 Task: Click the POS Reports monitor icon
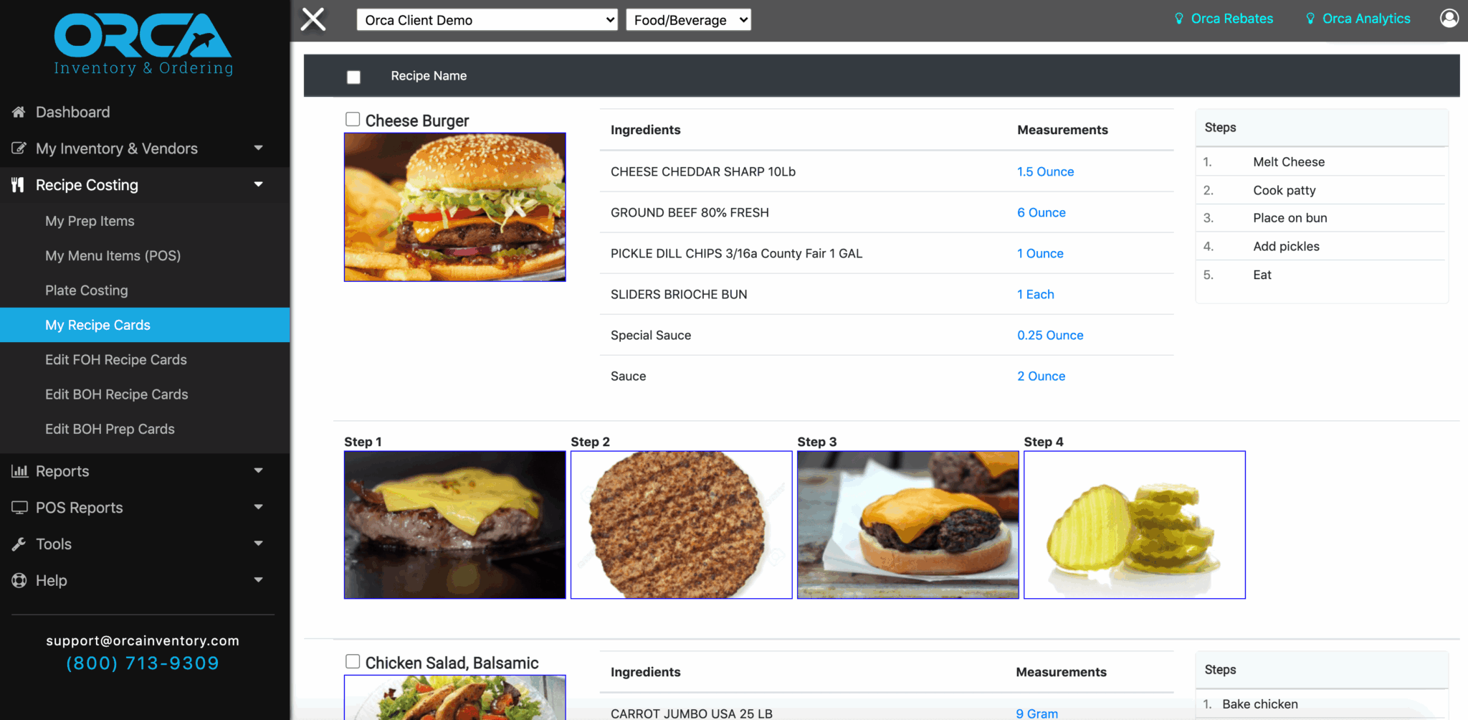pyautogui.click(x=19, y=508)
